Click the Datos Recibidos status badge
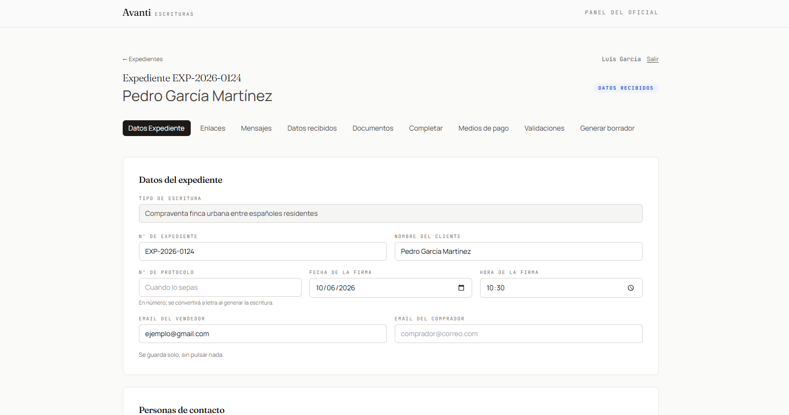The image size is (789, 415). point(626,88)
